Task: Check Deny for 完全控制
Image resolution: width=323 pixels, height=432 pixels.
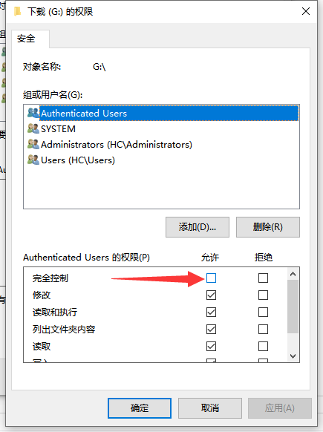Action: (x=263, y=278)
